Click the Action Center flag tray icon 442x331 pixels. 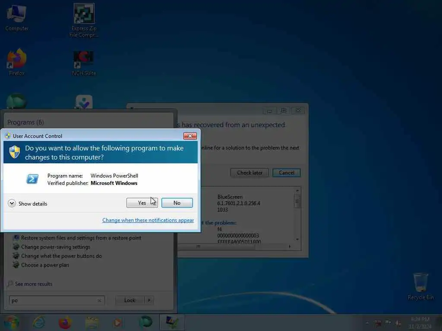point(388,323)
